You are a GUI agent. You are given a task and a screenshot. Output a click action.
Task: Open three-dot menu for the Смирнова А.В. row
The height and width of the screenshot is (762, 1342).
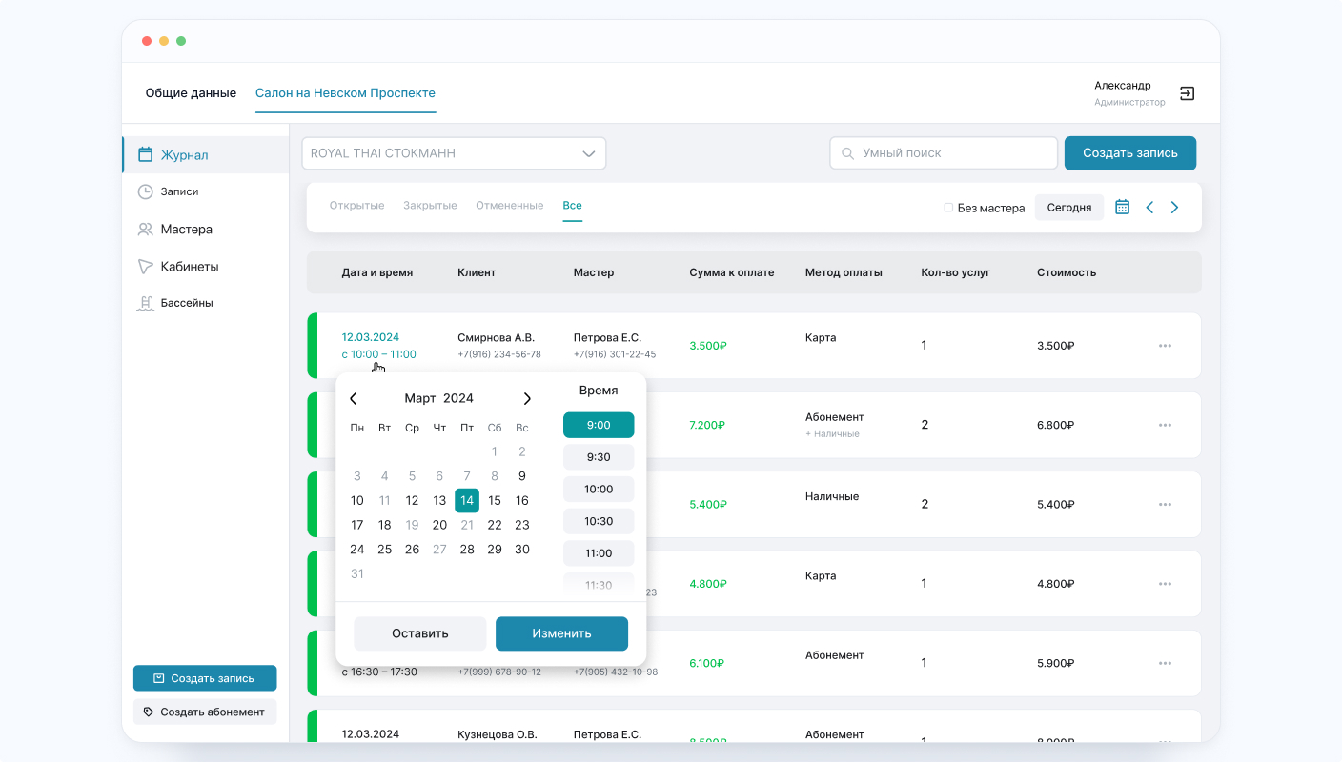(x=1165, y=345)
